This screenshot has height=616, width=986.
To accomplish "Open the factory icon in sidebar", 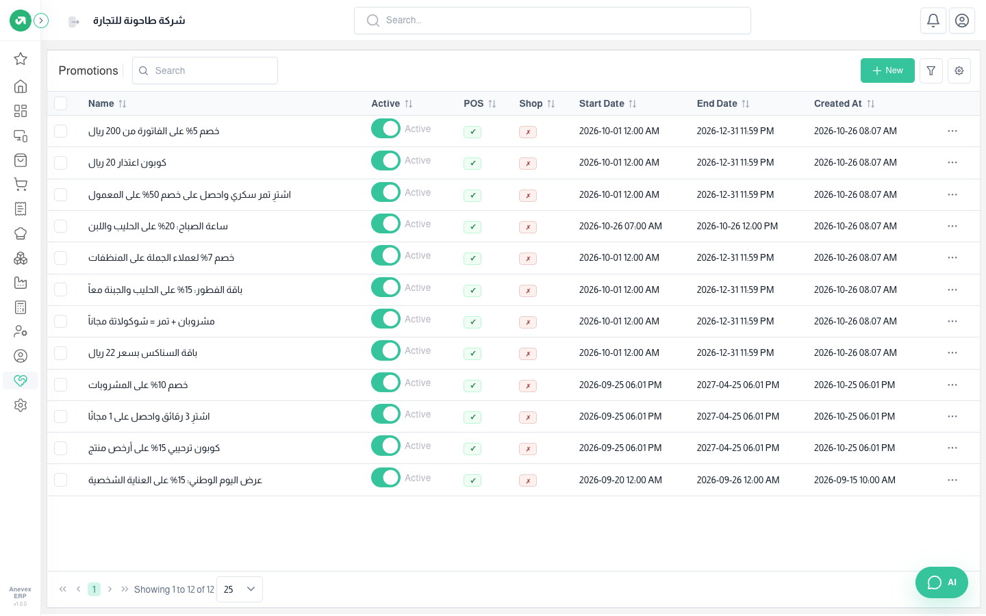I will pos(21,283).
